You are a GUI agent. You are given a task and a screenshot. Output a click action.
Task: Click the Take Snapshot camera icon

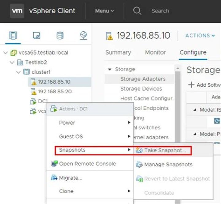pos(139,150)
